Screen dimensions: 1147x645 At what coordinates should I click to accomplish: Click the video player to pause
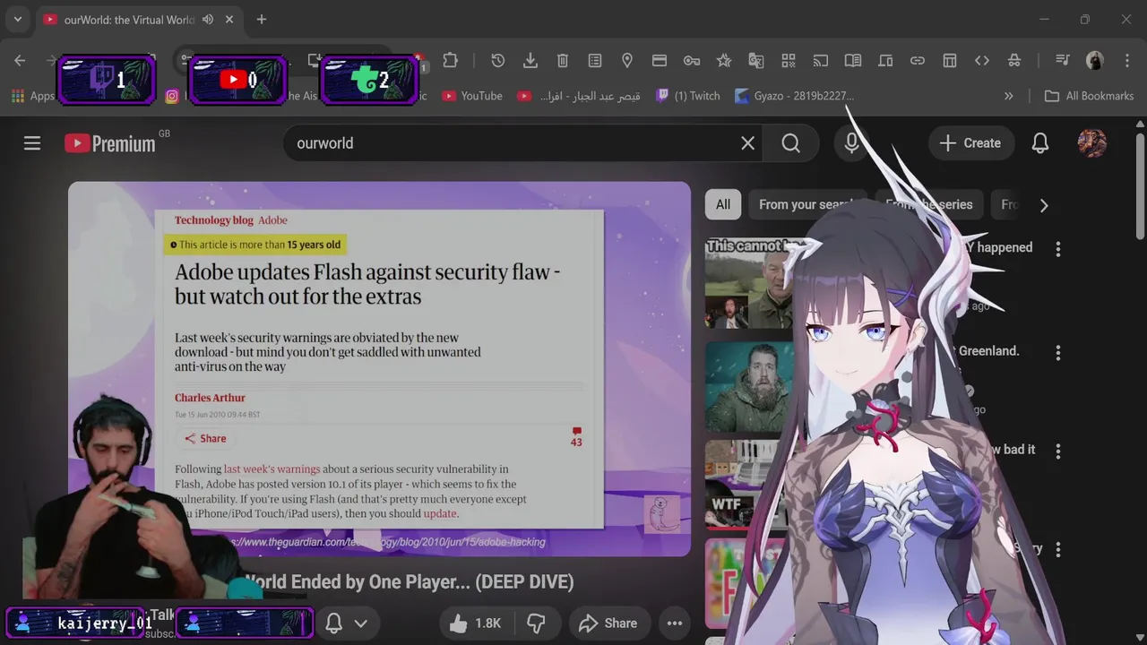pyautogui.click(x=379, y=369)
